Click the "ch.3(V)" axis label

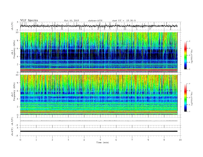click(12, 121)
